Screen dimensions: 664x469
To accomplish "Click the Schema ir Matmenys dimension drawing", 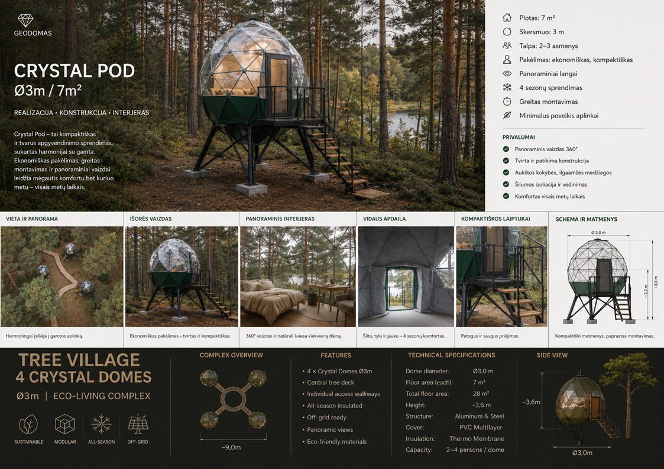I will pos(605,277).
